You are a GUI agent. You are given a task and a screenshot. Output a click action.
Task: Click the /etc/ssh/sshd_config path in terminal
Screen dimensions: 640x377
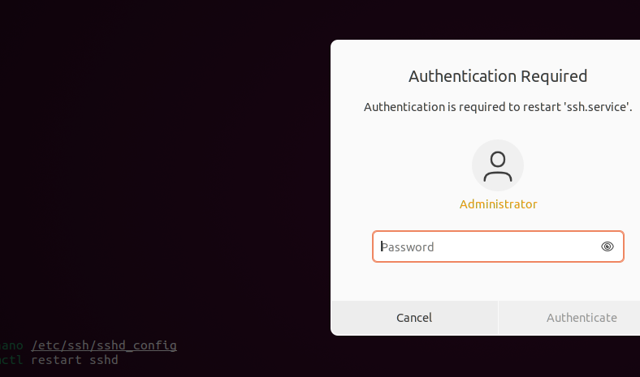[x=103, y=345]
